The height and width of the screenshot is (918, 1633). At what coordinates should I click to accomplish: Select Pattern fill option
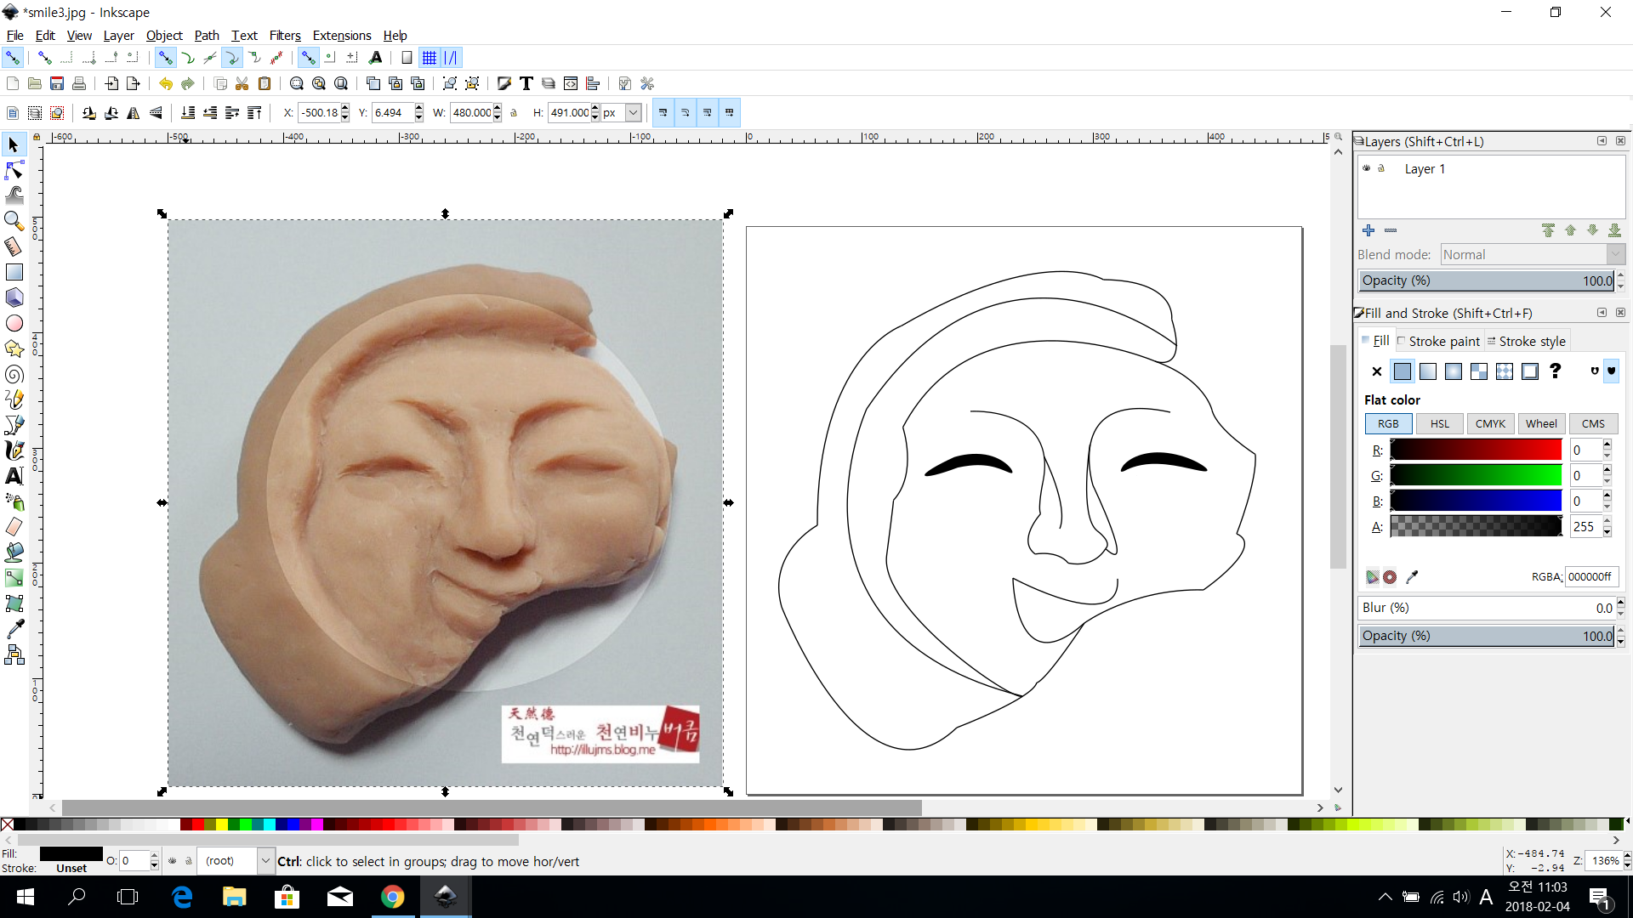1505,371
